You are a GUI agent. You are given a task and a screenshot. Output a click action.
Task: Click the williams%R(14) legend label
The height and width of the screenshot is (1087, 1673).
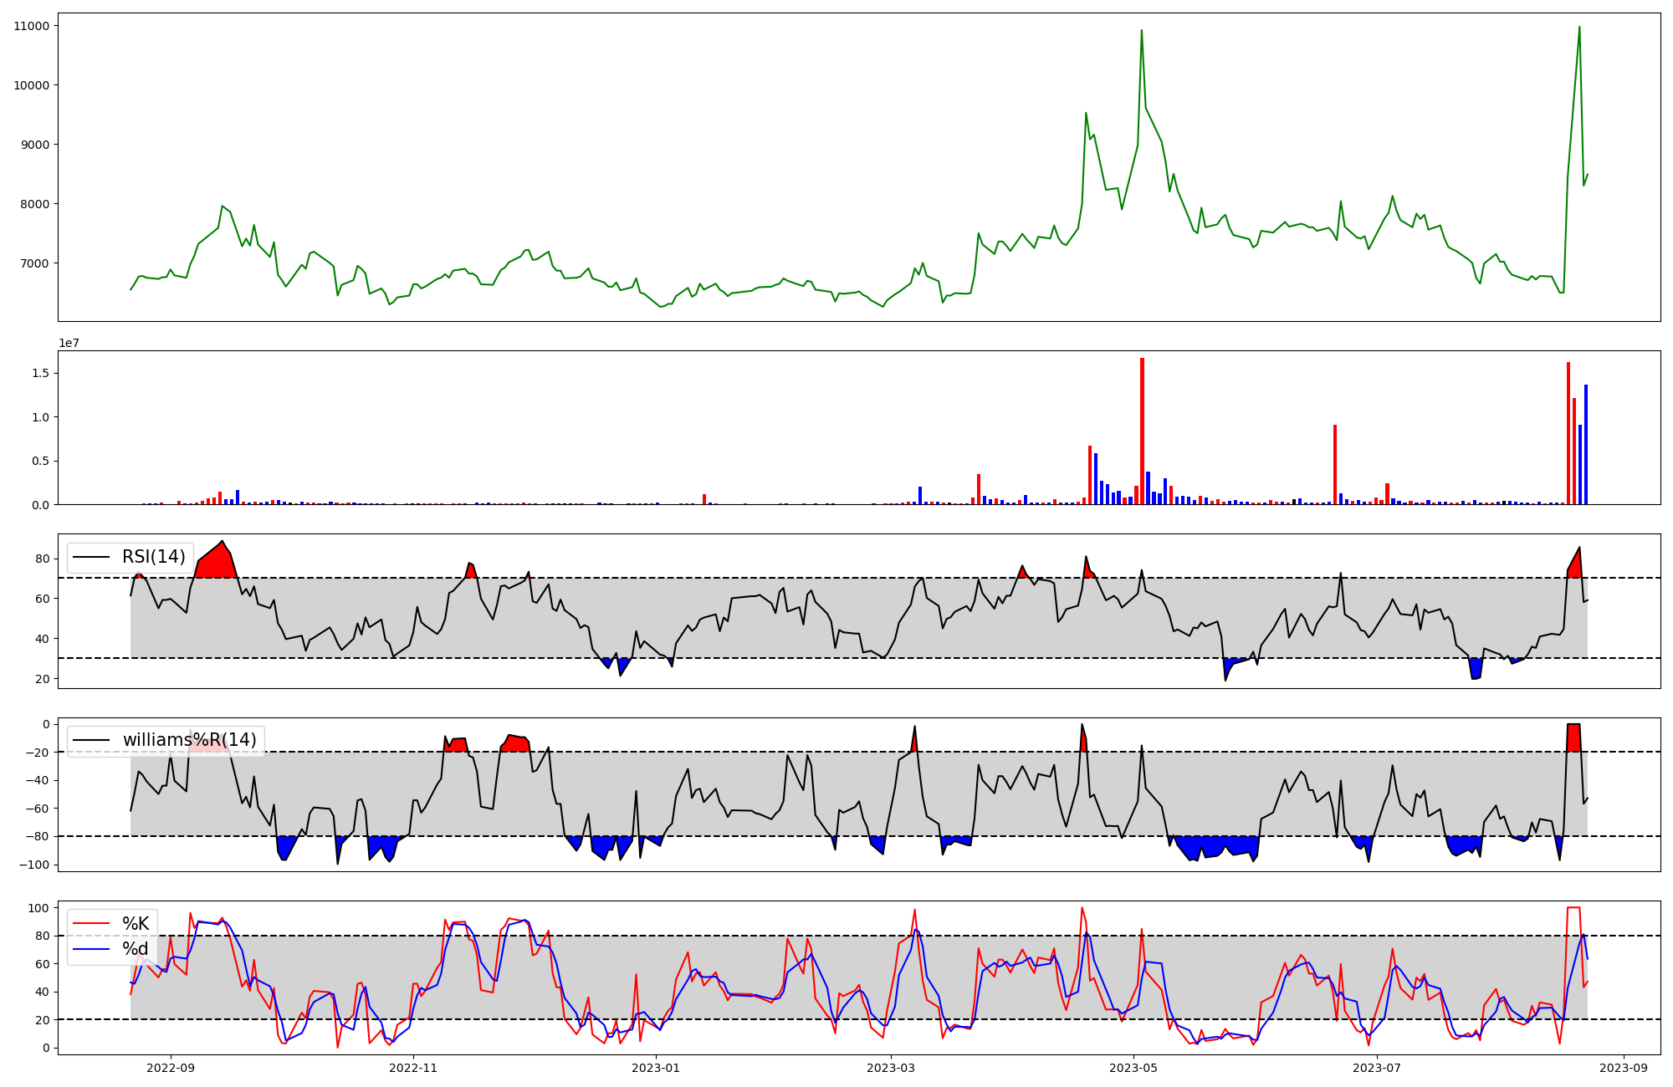(189, 740)
